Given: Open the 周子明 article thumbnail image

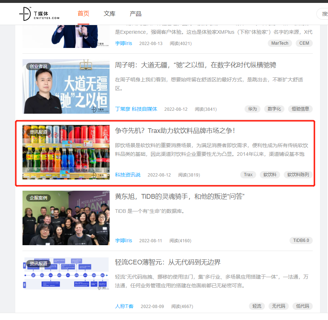Looking at the screenshot, I should pyautogui.click(x=66, y=86).
